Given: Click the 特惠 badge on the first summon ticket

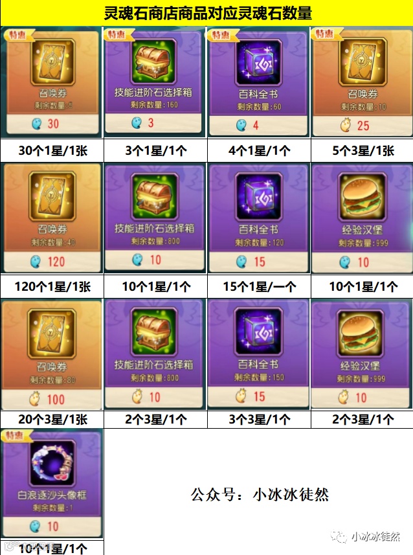Looking at the screenshot, I should click(x=19, y=35).
